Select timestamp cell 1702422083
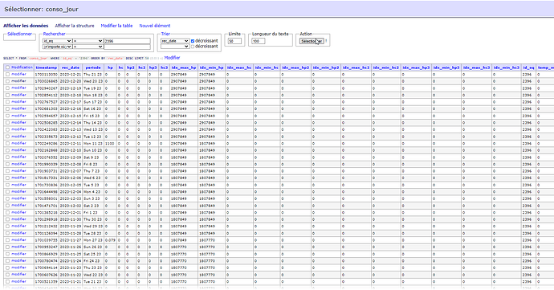This screenshot has width=554, height=290. [47, 130]
